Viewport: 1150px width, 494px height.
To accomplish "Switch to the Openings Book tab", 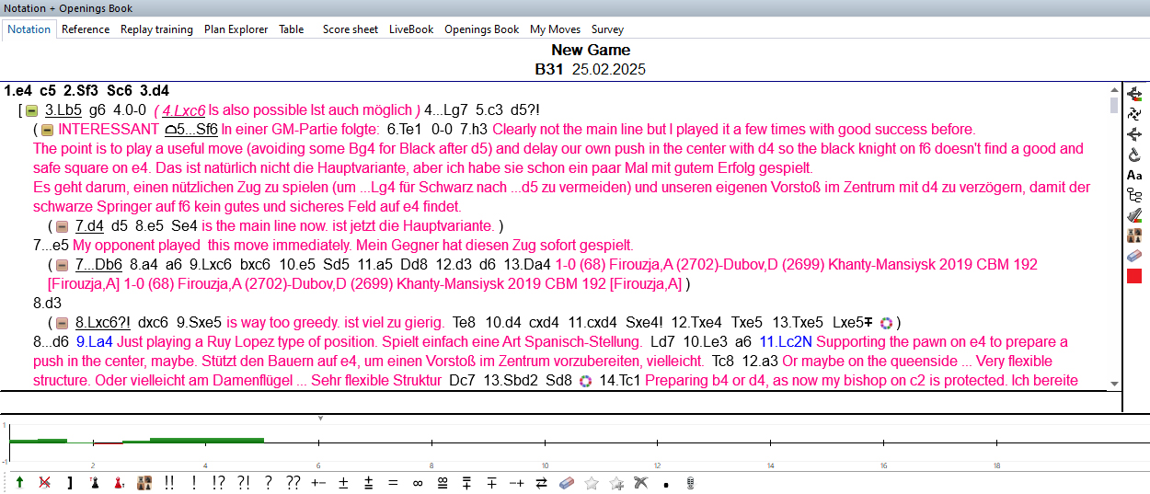I will 481,29.
